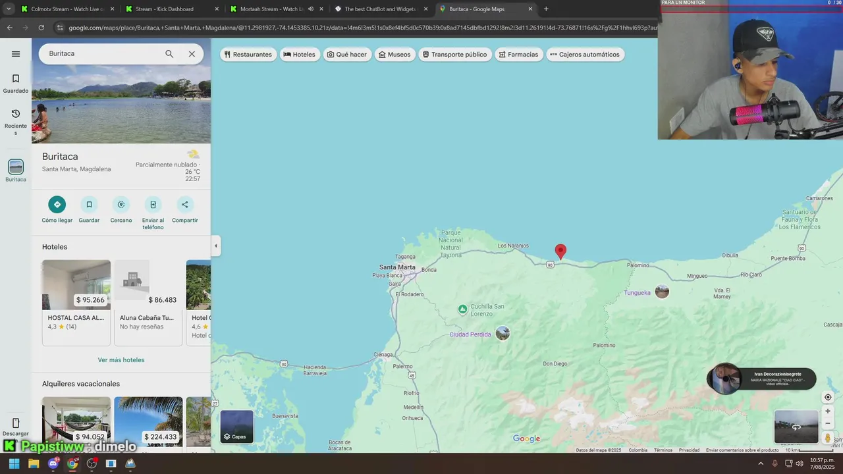Image resolution: width=843 pixels, height=474 pixels.
Task: Click the red Buritaca map pin
Action: [x=560, y=251]
